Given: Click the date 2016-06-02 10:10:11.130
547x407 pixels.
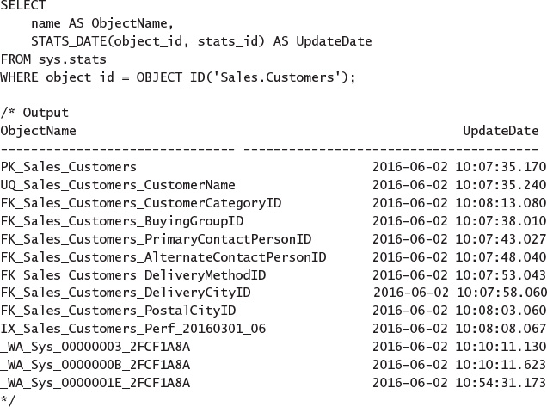Looking at the screenshot, I should [x=459, y=347].
